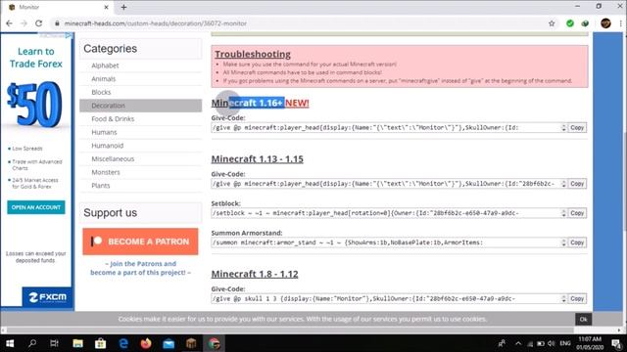The image size is (627, 352).
Task: Open Microsoft Store from the taskbar
Action: click(x=100, y=343)
